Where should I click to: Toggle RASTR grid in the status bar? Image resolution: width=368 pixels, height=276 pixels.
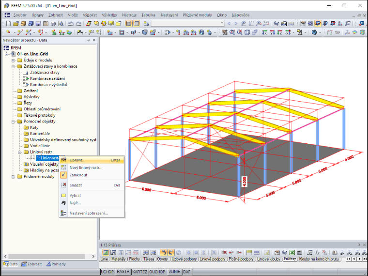[123, 272]
